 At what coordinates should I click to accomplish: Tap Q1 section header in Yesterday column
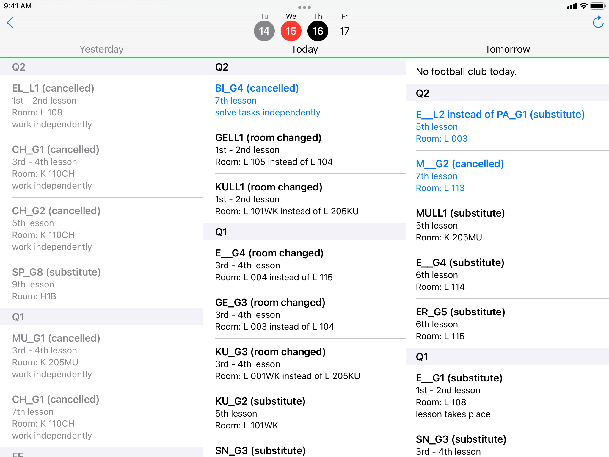[101, 317]
